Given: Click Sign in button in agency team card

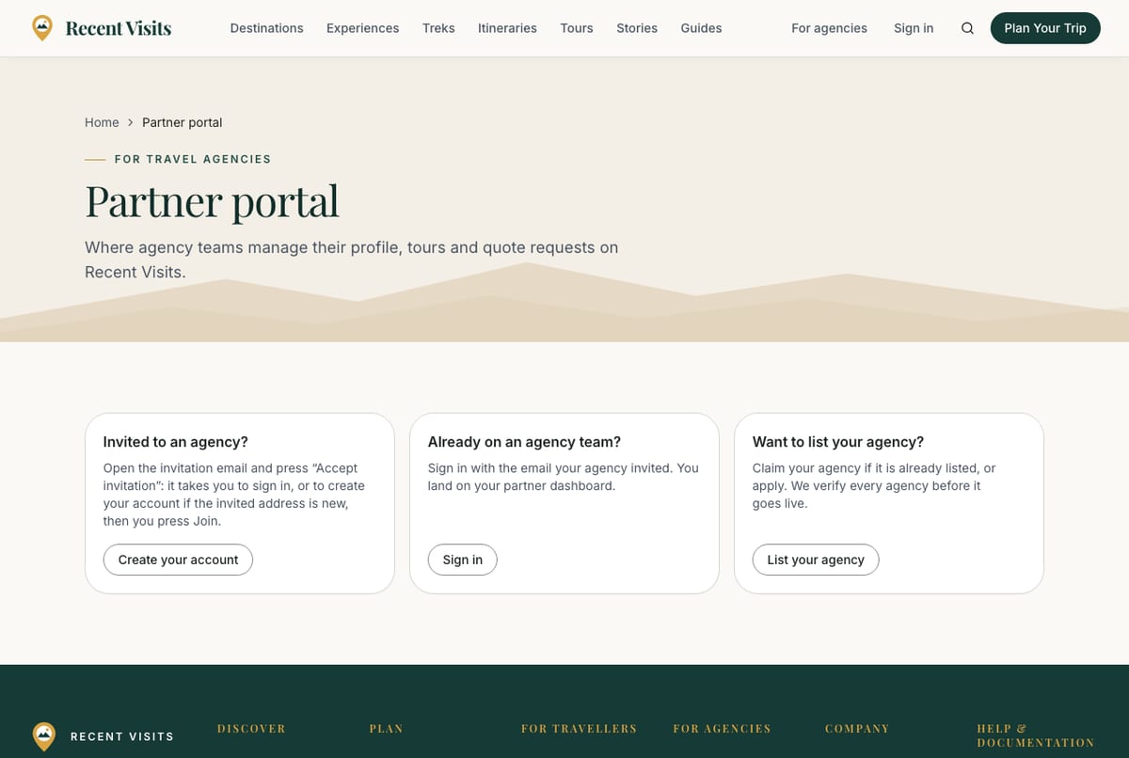Looking at the screenshot, I should (463, 560).
